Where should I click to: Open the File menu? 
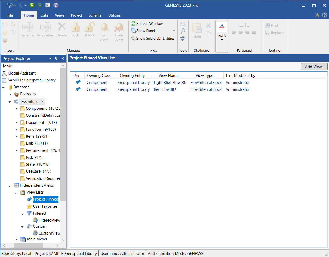pyautogui.click(x=10, y=15)
